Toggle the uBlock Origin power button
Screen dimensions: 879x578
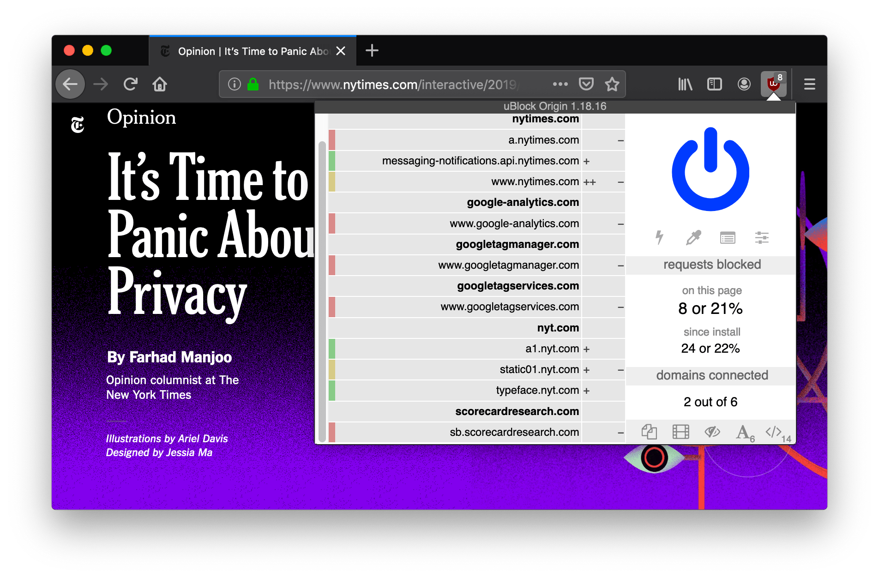point(710,169)
